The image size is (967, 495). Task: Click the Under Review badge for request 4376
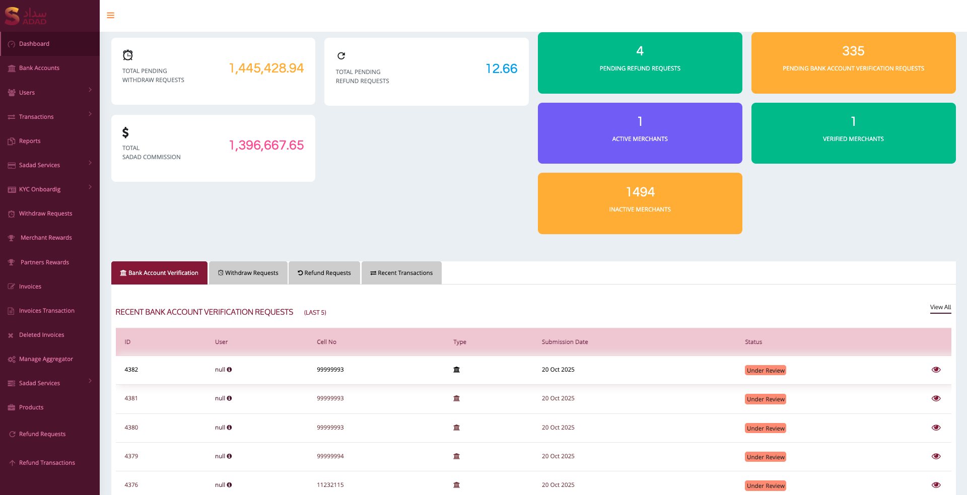[765, 485]
